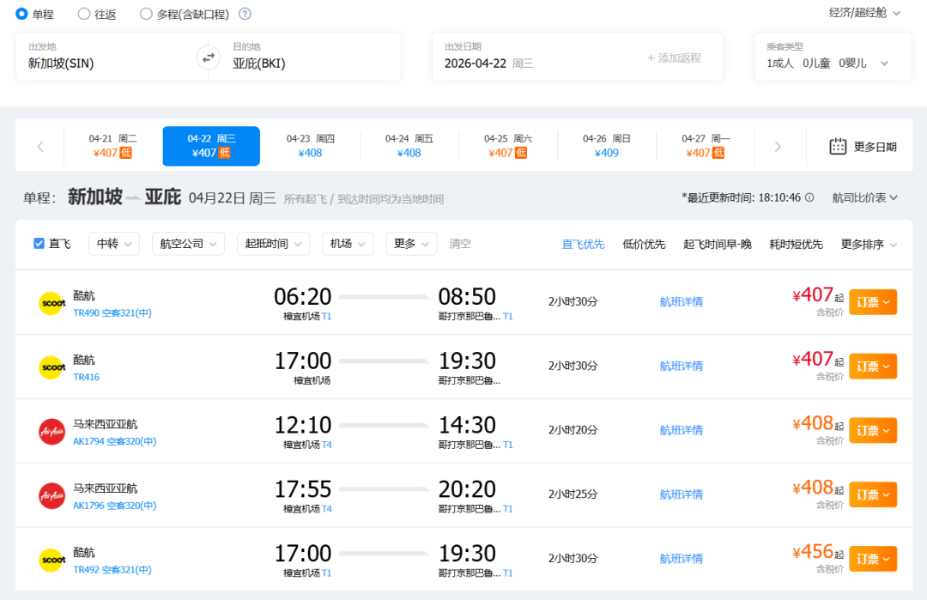This screenshot has width=927, height=600.
Task: Click the next dates right arrow
Action: (778, 147)
